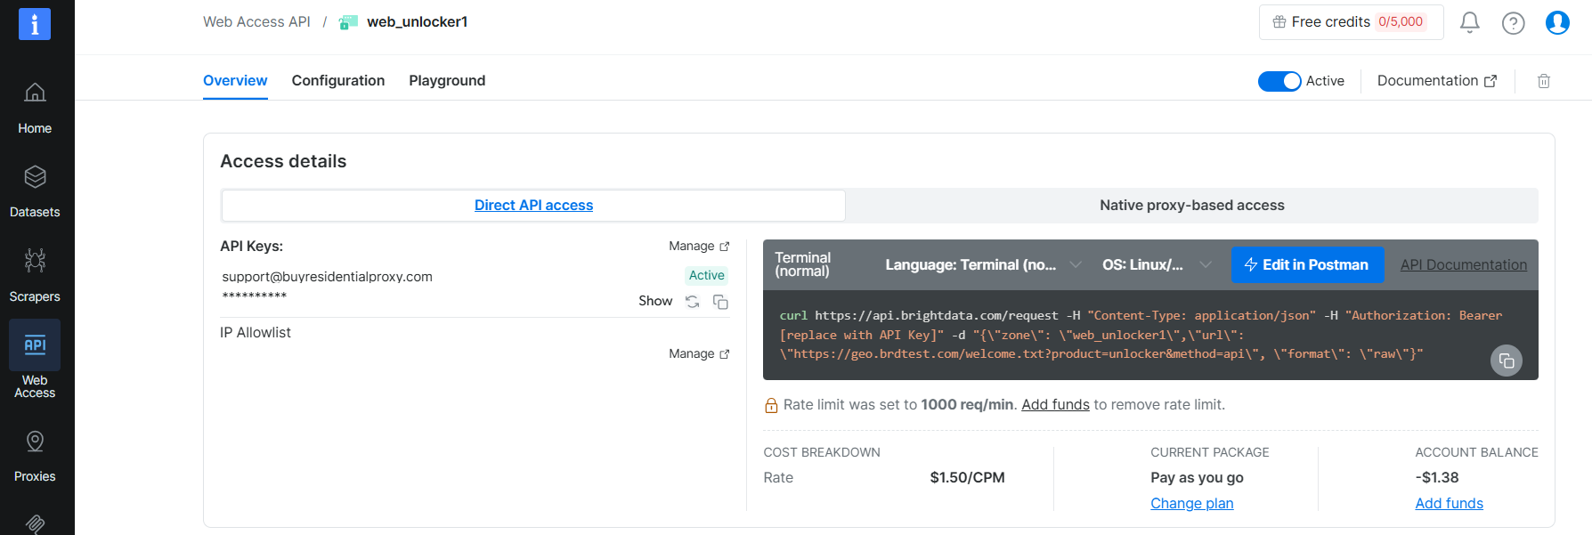The image size is (1592, 535).
Task: Open the notifications bell
Action: (x=1470, y=22)
